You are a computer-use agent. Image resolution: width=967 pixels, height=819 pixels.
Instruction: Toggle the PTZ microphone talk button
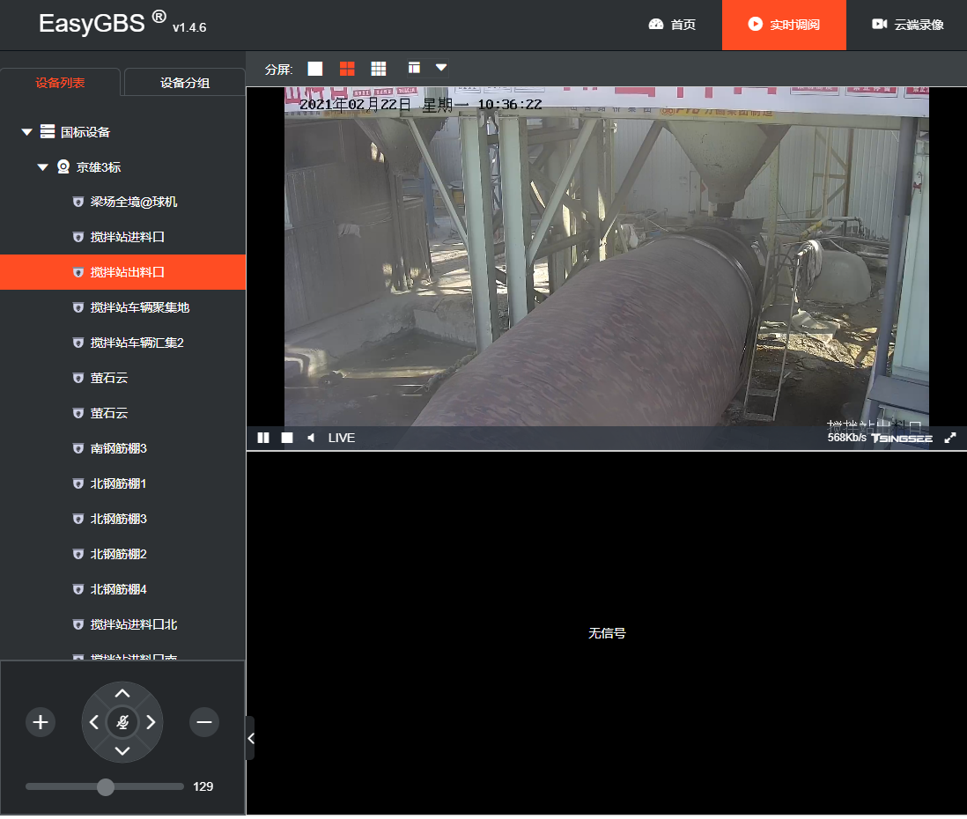[122, 722]
